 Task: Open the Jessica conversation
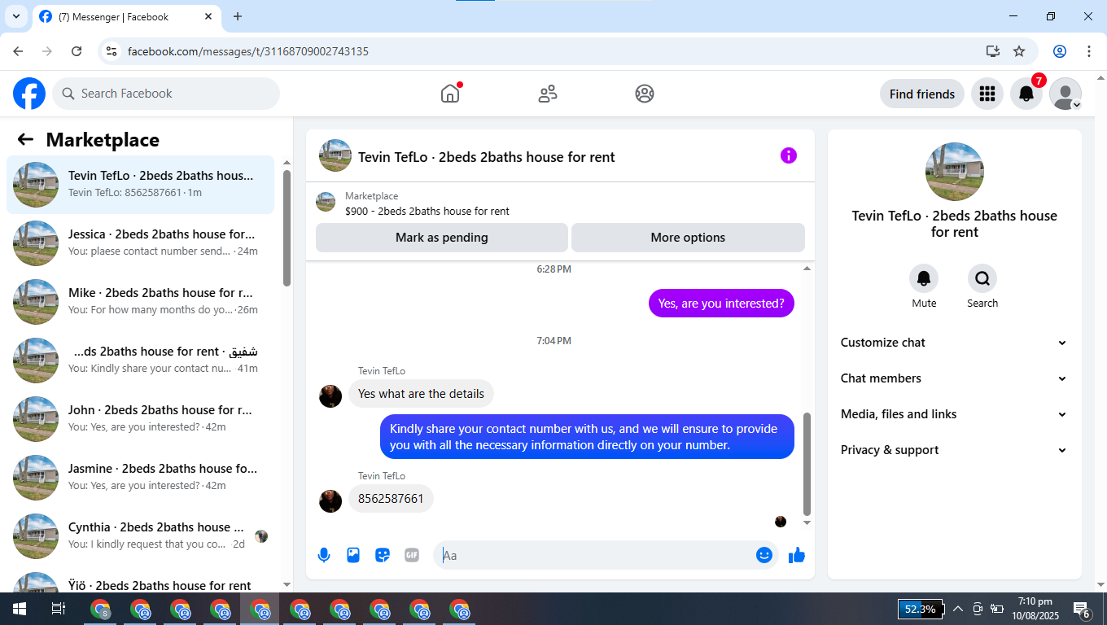pyautogui.click(x=140, y=243)
